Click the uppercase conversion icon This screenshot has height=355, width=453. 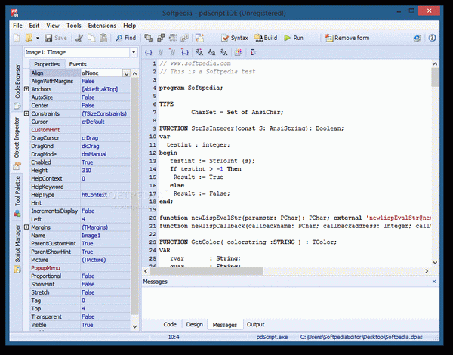(x=199, y=52)
